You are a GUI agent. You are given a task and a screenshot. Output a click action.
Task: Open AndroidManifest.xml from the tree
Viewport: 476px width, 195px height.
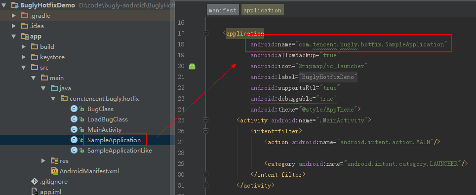(89, 171)
